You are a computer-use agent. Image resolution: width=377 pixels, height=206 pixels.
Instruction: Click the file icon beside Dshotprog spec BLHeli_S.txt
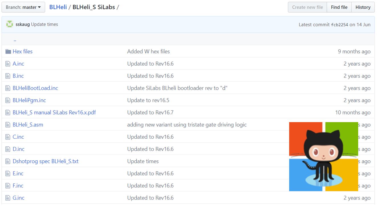(x=8, y=161)
